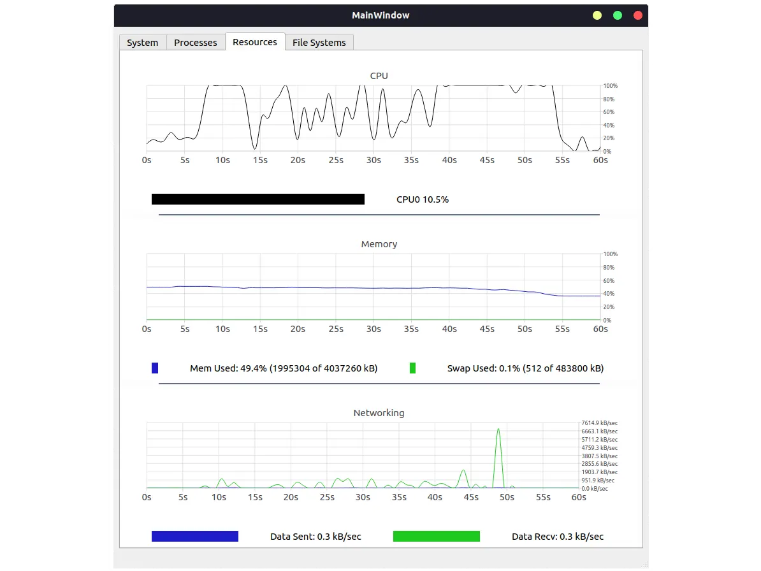Click the Networking graph title
Screen dimensions: 761x571
pos(379,413)
